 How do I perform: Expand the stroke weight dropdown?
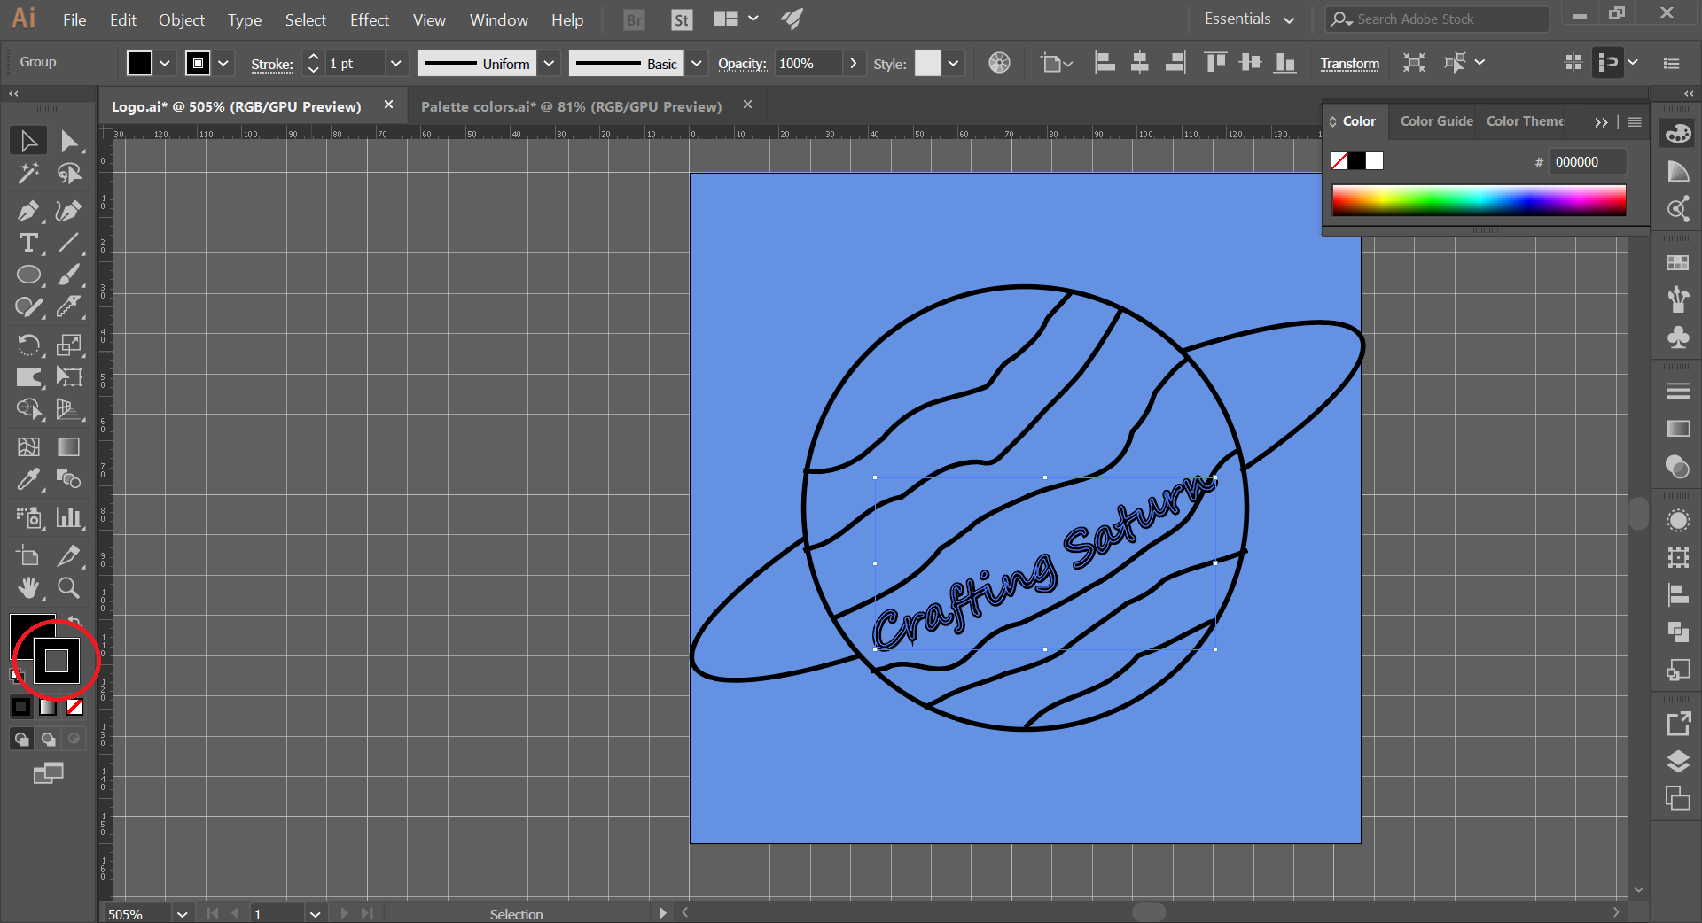pos(396,63)
